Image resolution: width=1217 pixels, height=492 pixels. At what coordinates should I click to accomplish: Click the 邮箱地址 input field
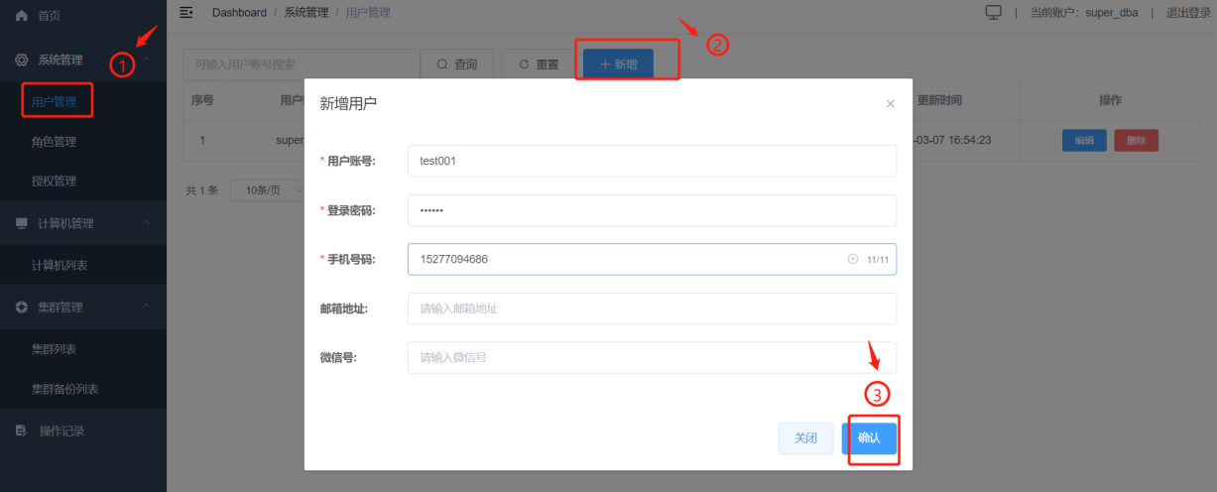pos(652,308)
